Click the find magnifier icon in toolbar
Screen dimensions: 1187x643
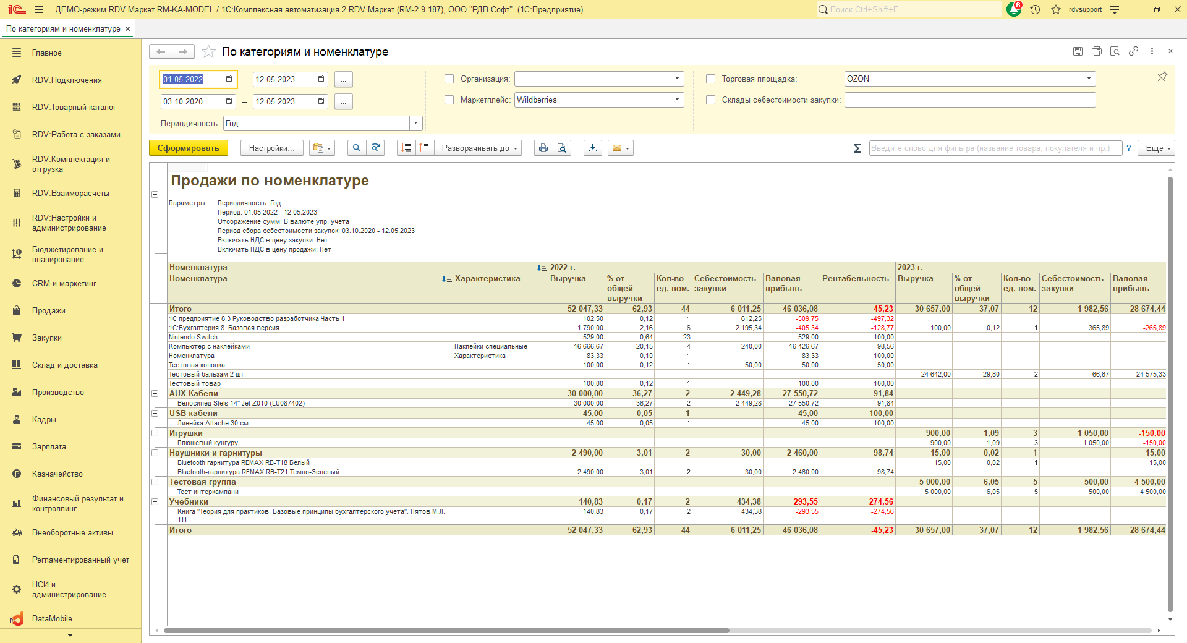point(356,148)
